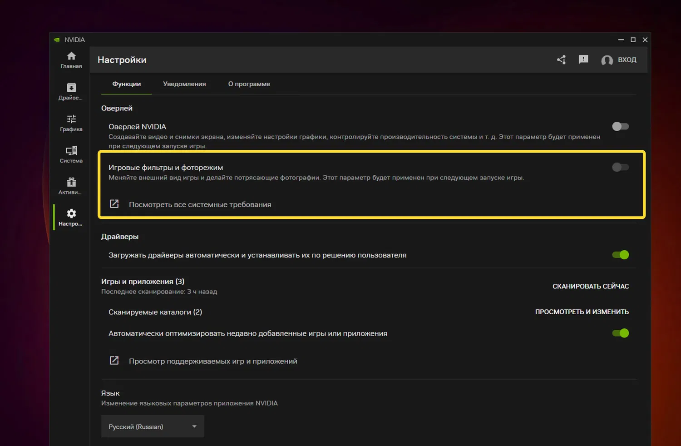Click the Сканируемые каталоги (2) label
This screenshot has height=446, width=681.
click(155, 312)
